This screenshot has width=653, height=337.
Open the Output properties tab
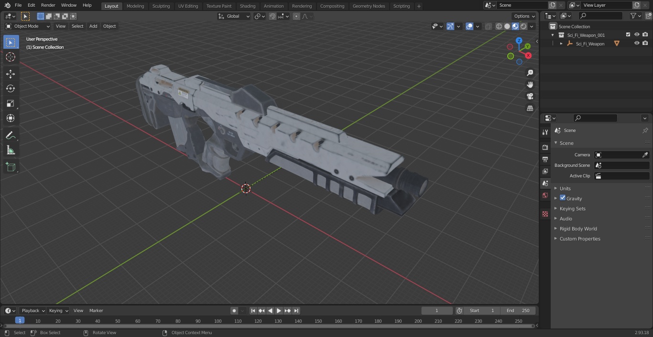545,159
